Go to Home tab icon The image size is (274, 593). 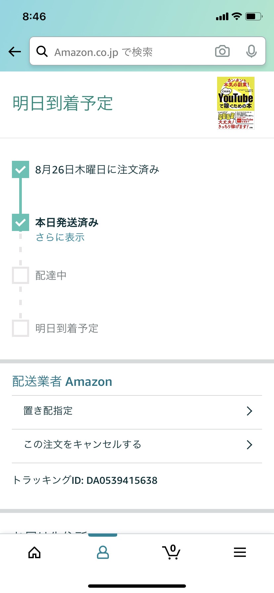pyautogui.click(x=34, y=552)
